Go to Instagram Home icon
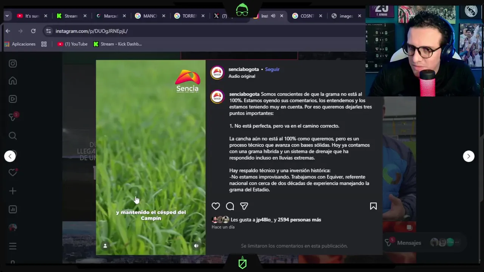 [12, 81]
